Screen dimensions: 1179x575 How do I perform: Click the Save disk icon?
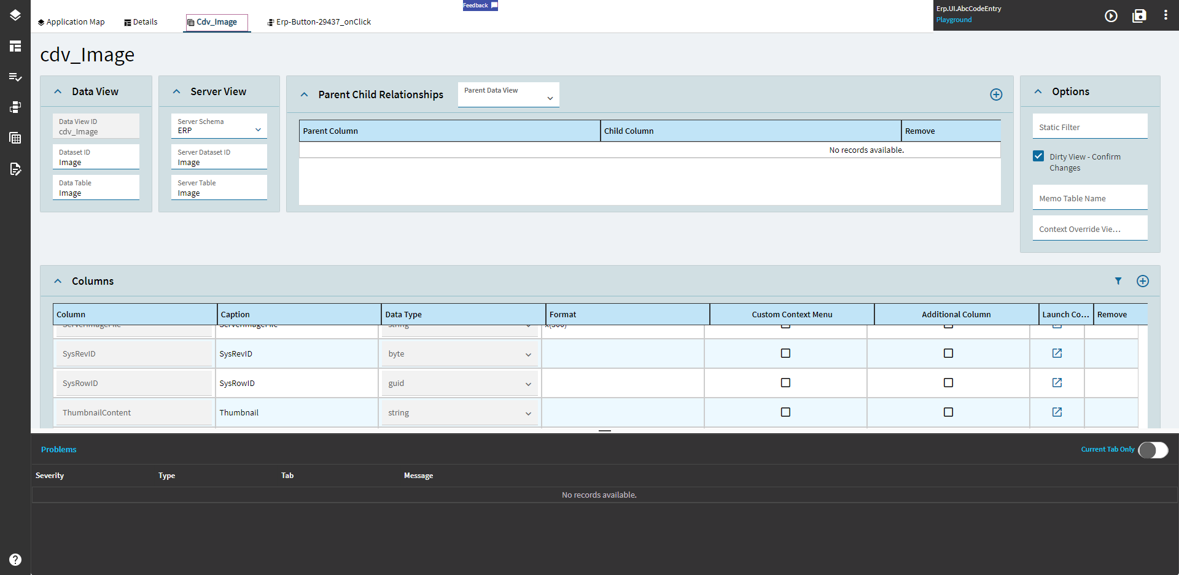1139,16
